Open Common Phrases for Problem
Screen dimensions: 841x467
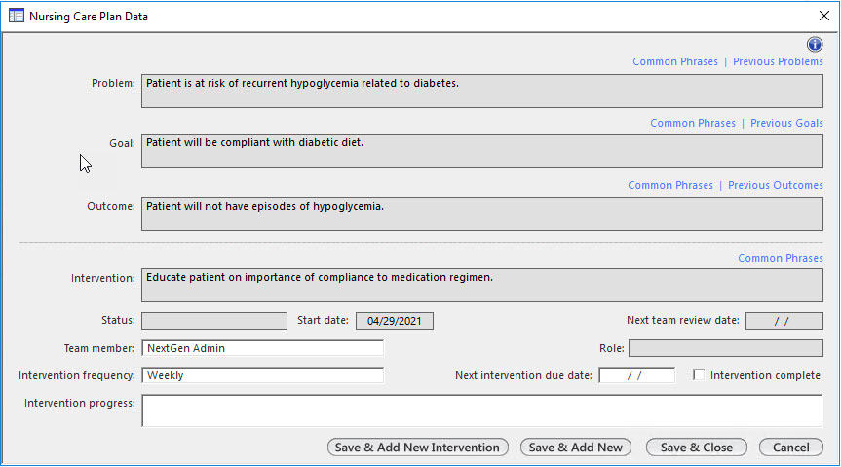click(x=674, y=61)
